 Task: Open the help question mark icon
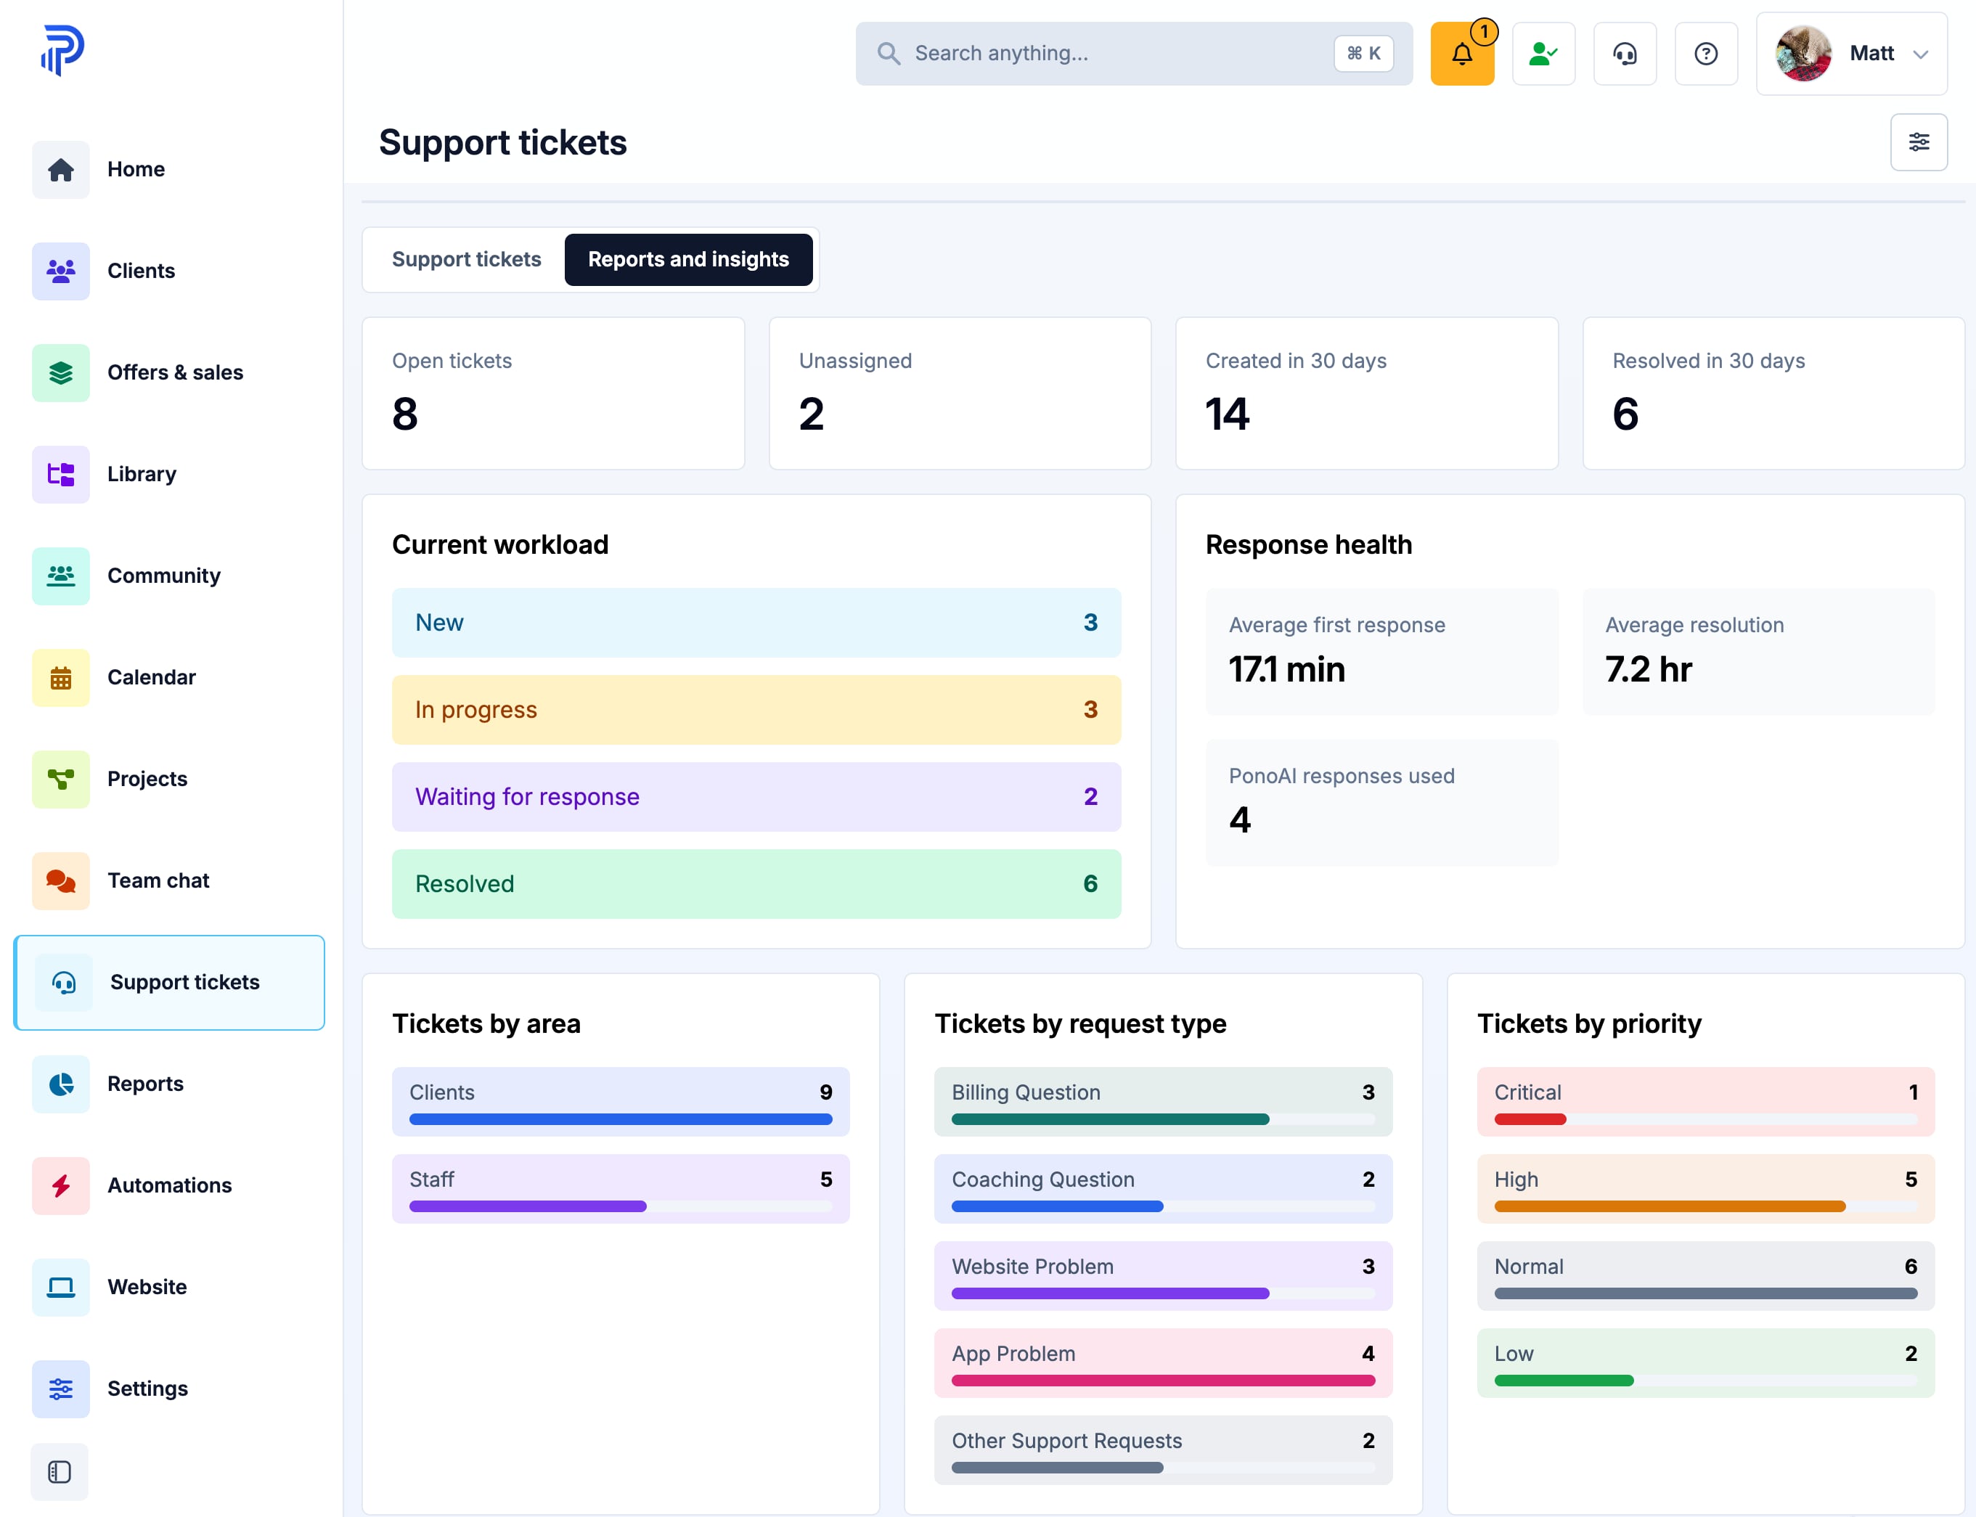(1706, 53)
